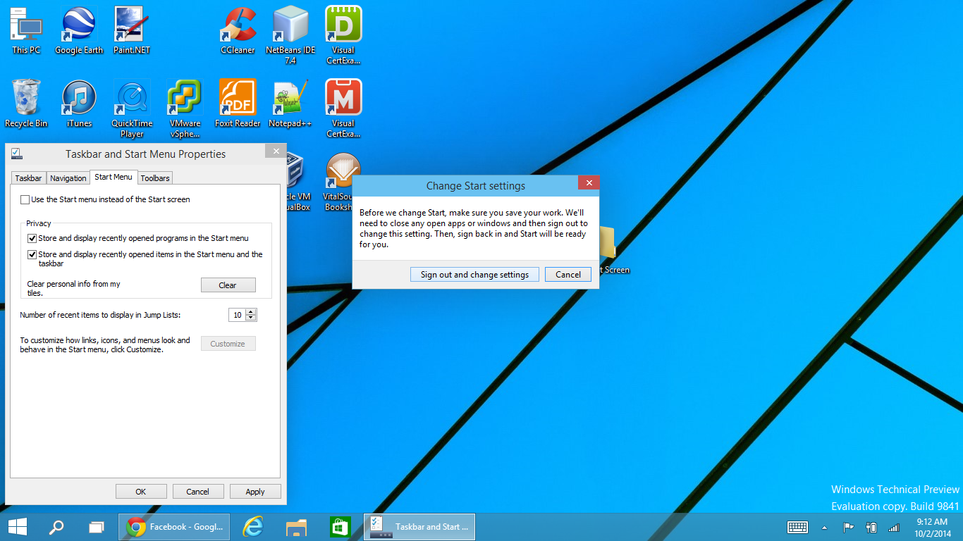Click OK in Taskbar Properties
The width and height of the screenshot is (963, 541).
click(141, 492)
